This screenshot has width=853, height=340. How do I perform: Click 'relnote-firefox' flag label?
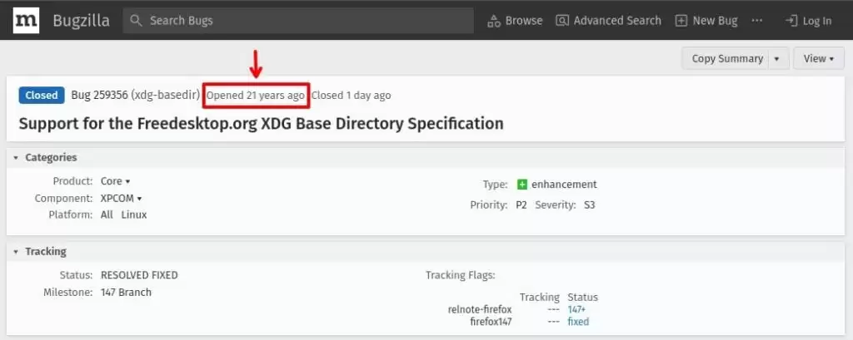(x=480, y=309)
